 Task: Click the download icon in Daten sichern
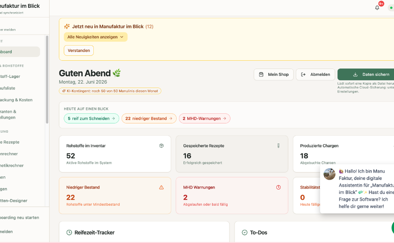[355, 74]
